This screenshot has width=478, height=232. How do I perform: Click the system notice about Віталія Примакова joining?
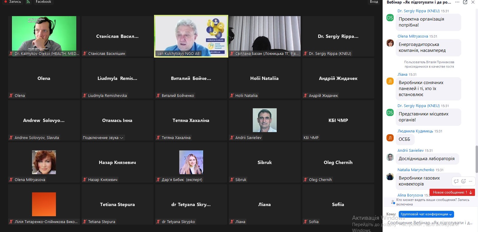(429, 64)
